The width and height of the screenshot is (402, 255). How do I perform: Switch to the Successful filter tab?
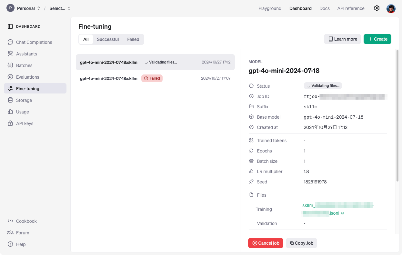(x=108, y=39)
